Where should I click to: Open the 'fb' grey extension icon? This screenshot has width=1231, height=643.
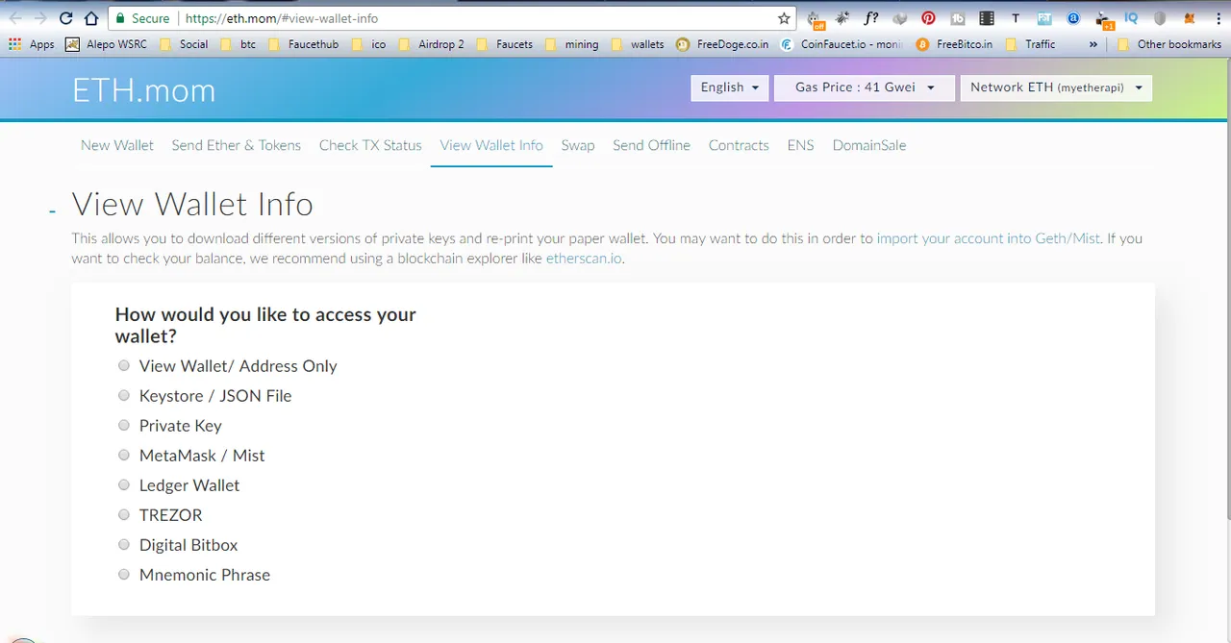(x=957, y=18)
